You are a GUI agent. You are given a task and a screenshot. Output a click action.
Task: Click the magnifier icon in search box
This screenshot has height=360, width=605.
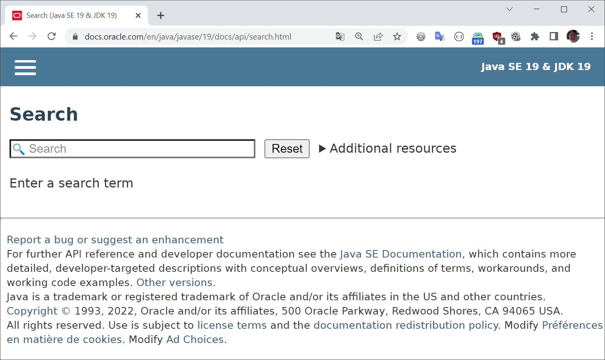point(19,149)
